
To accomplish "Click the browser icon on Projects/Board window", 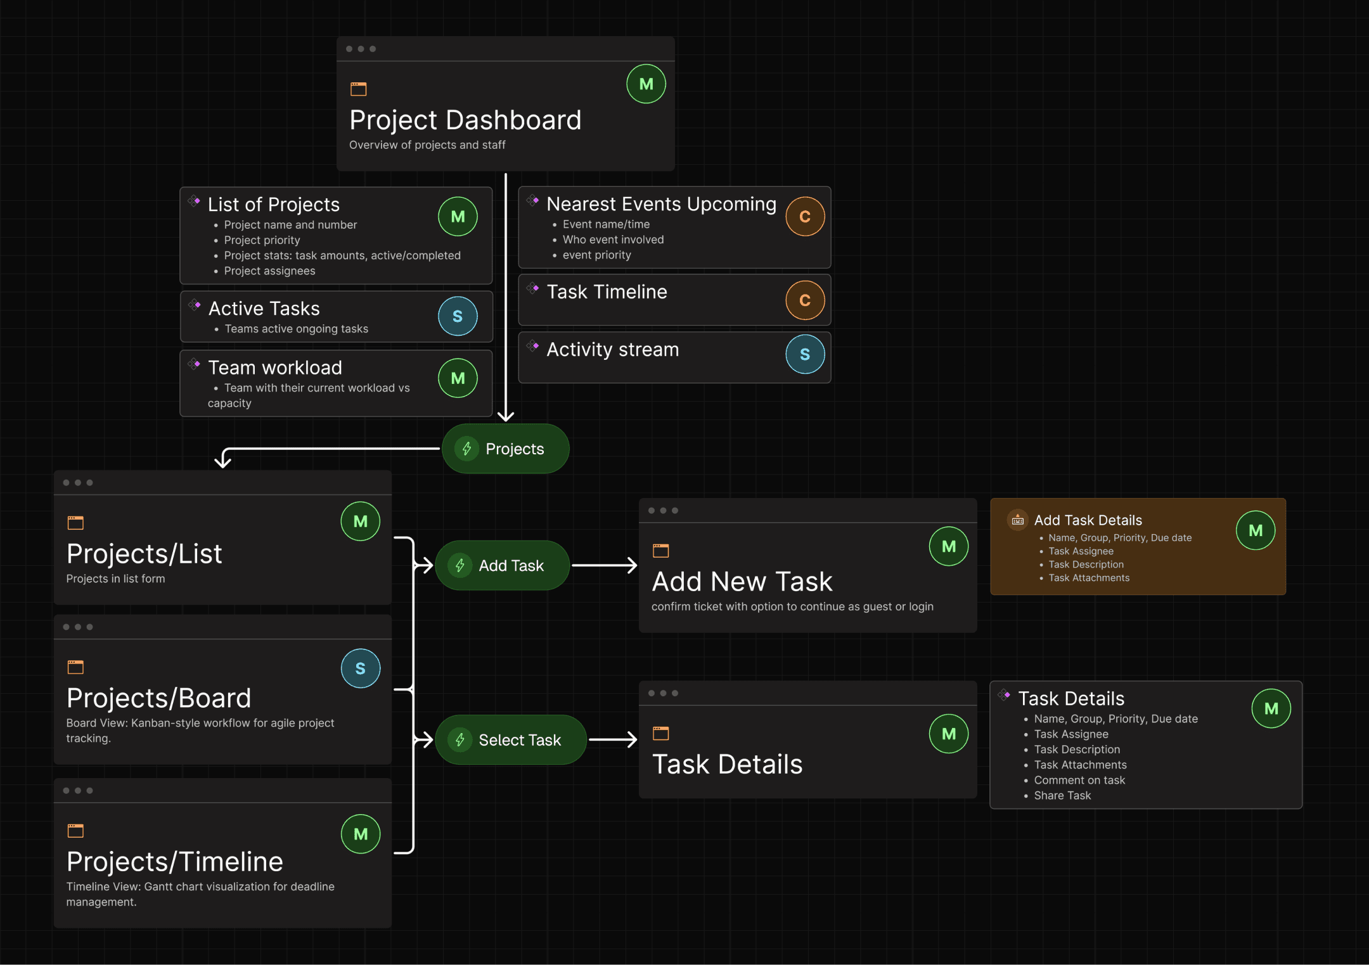I will click(x=75, y=667).
